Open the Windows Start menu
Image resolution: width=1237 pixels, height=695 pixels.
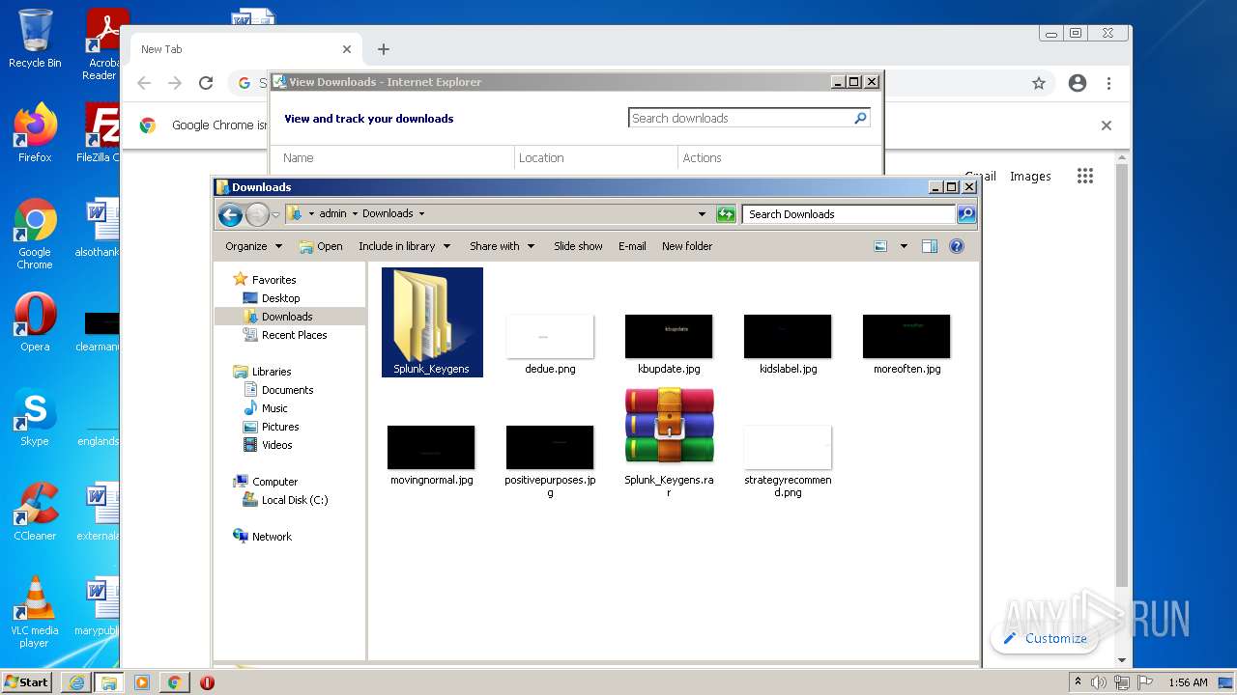tap(26, 682)
